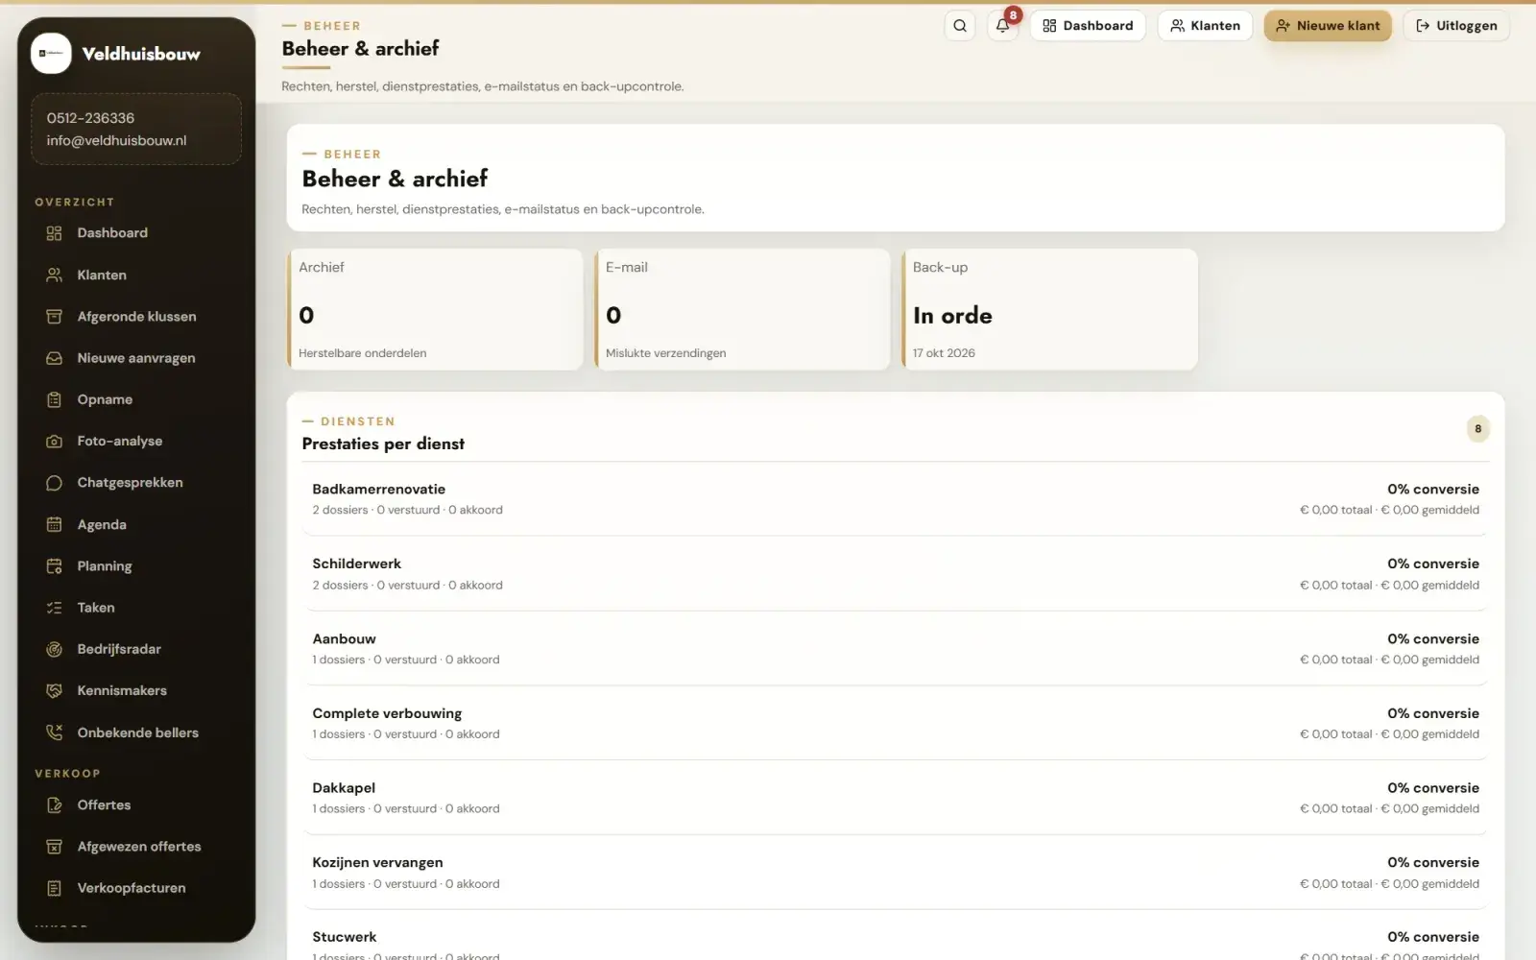Click the Nieuwe aanvragen inbox icon
The image size is (1536, 960).
[x=54, y=358]
